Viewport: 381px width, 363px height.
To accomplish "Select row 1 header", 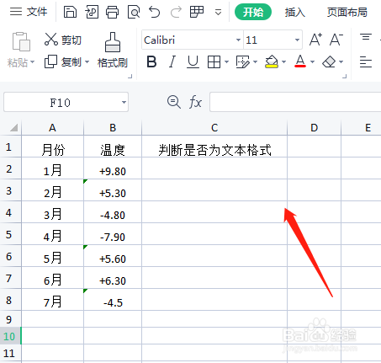I will [9, 147].
